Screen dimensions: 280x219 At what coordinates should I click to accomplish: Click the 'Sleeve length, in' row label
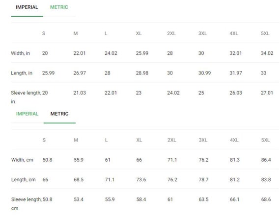coord(26,97)
